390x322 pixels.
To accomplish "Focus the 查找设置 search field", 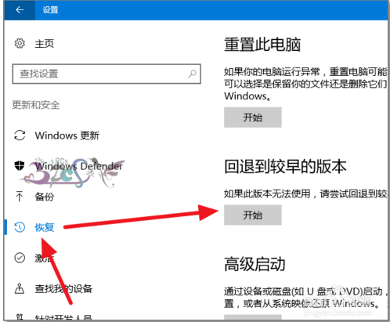I will (x=107, y=74).
